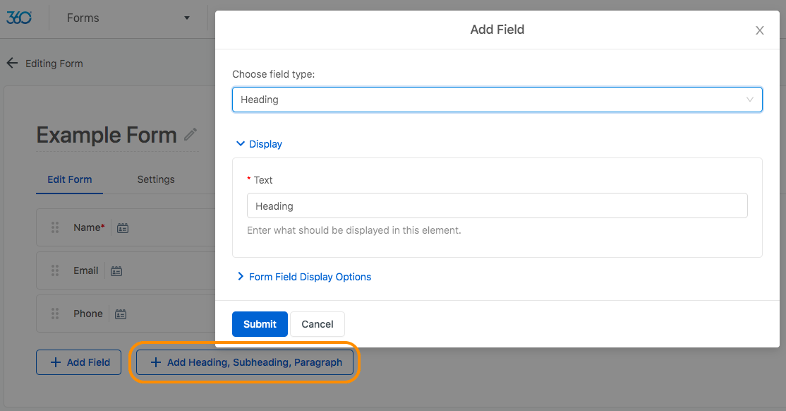Click the drag handle for Email field

pyautogui.click(x=55, y=270)
